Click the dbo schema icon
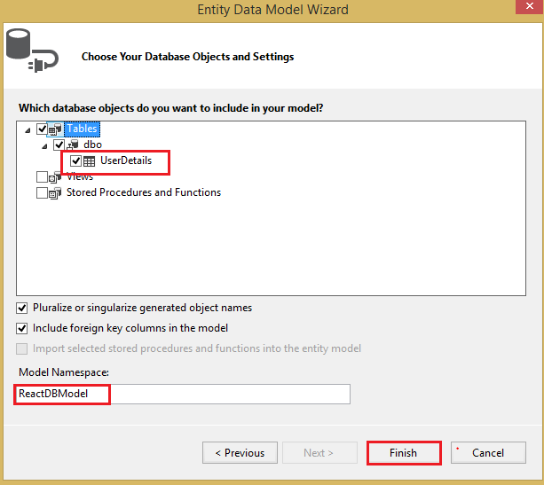The width and height of the screenshot is (544, 485). [75, 145]
